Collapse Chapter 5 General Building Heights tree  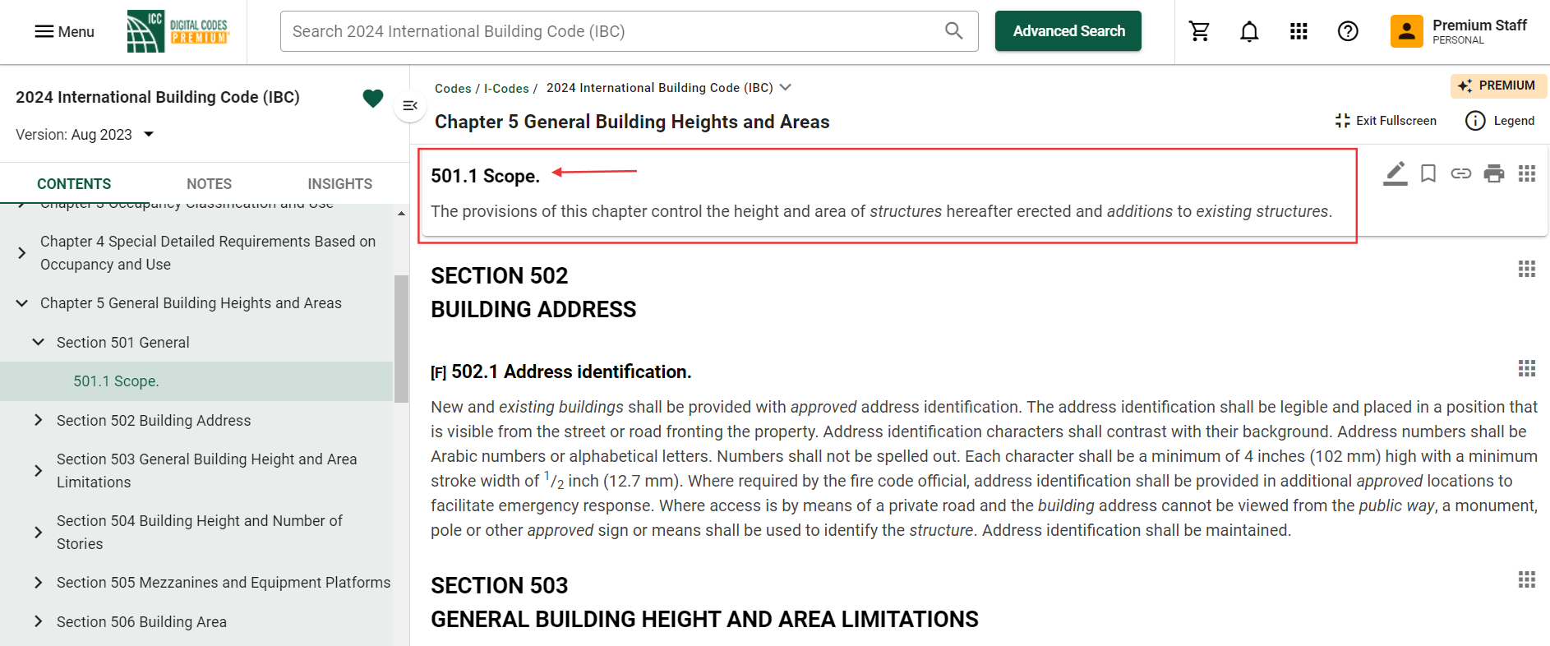pos(22,303)
